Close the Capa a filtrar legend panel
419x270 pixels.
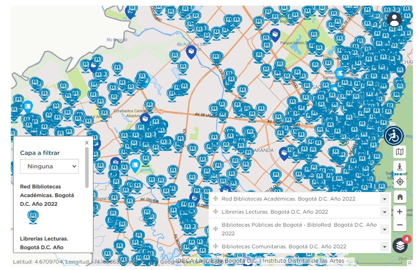86,142
